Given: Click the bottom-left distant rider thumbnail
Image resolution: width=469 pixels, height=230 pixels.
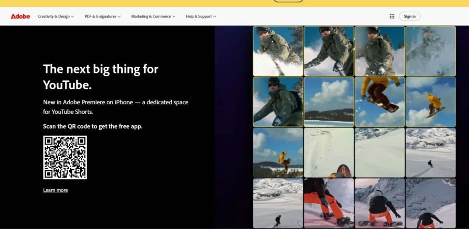Looking at the screenshot, I should [x=278, y=203].
